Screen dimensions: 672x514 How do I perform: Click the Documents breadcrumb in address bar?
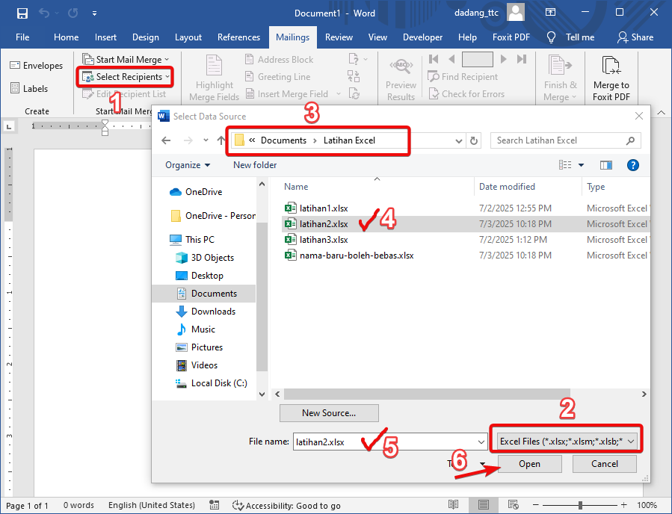point(284,140)
